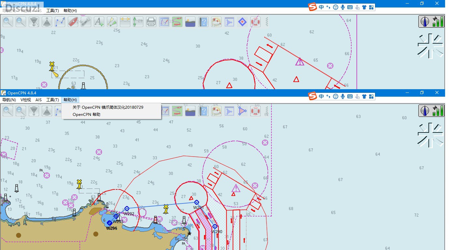Open 工具(T) menu in top window
This screenshot has width=449, height=250.
(x=52, y=11)
